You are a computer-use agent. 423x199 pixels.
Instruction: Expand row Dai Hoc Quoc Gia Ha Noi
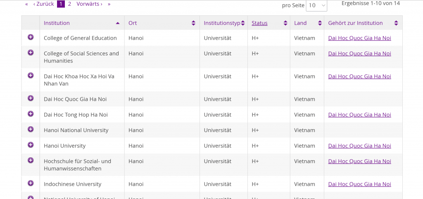click(x=31, y=98)
